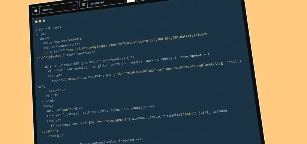Screen dimensions: 307x144
Task: Click the '<!DOCTYPE html>' code line
Action: [48, 28]
